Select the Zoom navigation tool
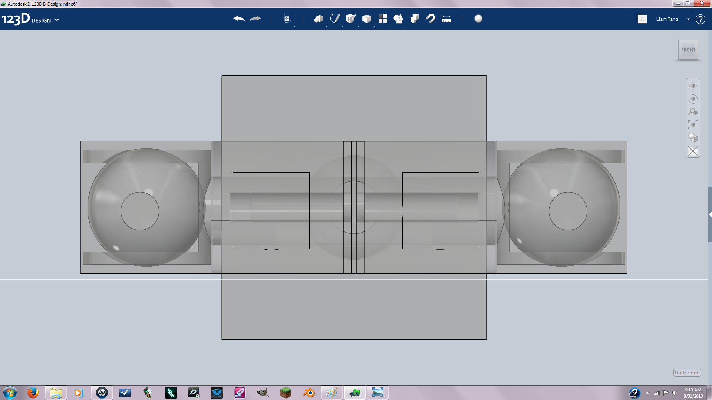Image resolution: width=712 pixels, height=400 pixels. click(693, 112)
